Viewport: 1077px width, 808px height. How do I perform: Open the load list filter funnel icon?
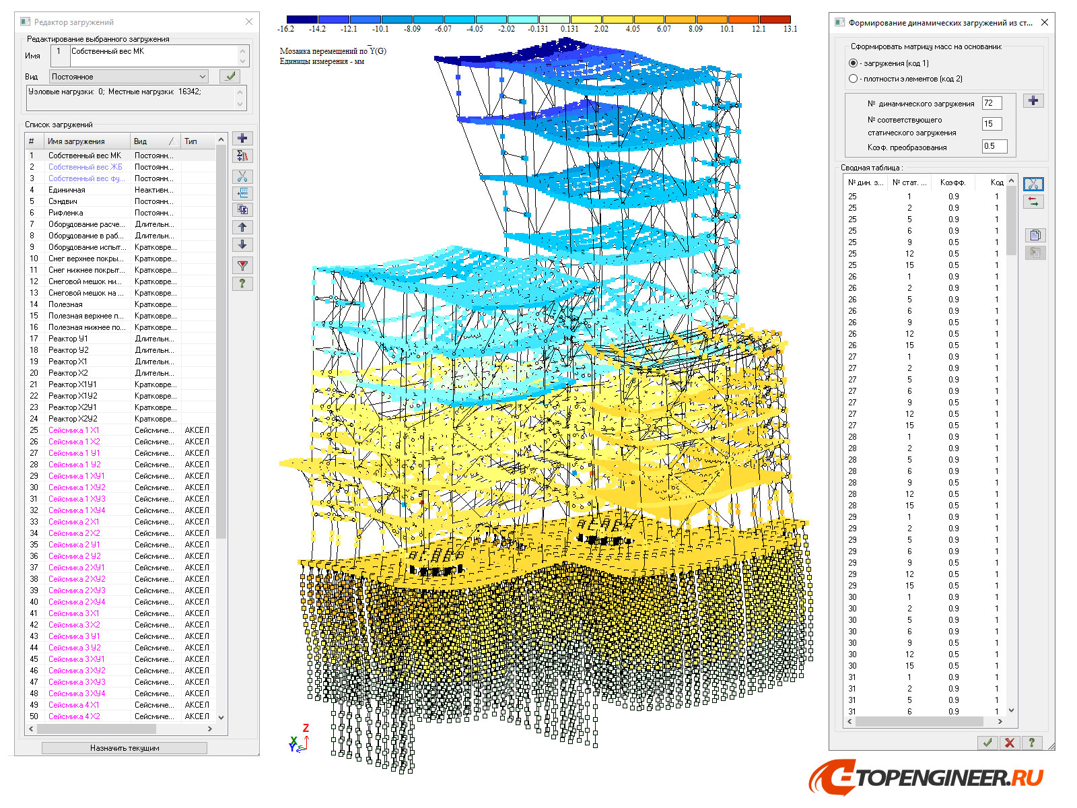[242, 265]
